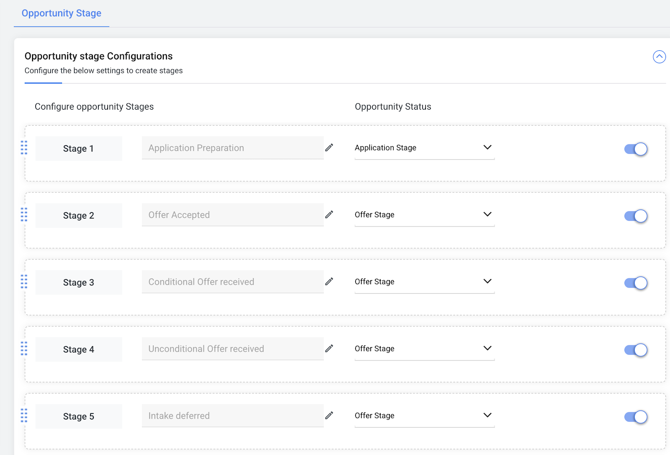
Task: Click the Opportunity Status column heading
Action: pyautogui.click(x=393, y=107)
